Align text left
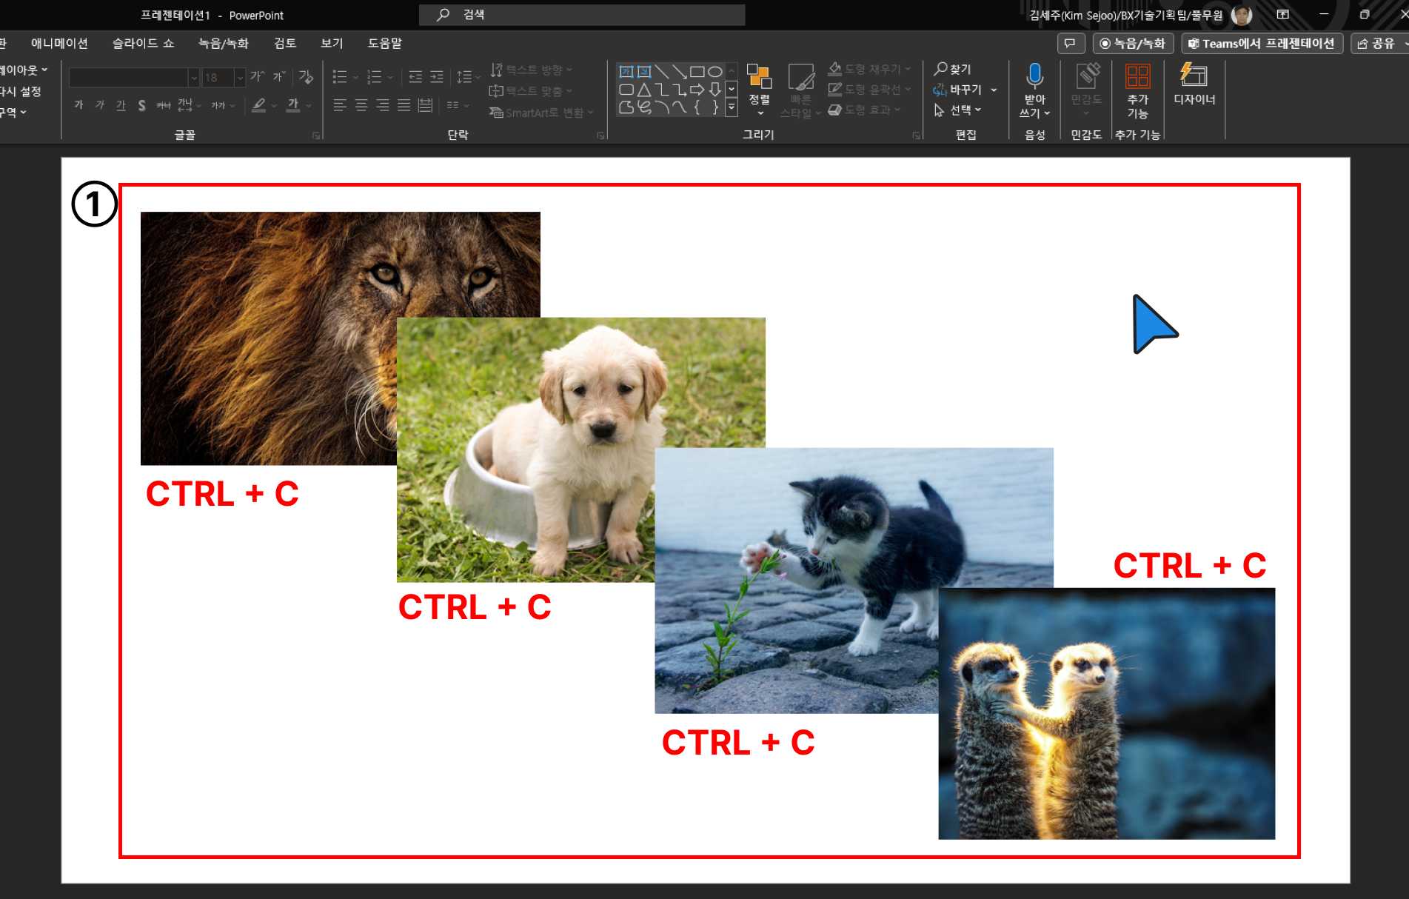This screenshot has height=899, width=1409. coord(340,105)
